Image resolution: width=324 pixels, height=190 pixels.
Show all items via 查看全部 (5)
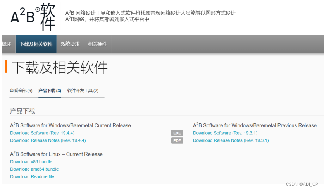(21, 91)
